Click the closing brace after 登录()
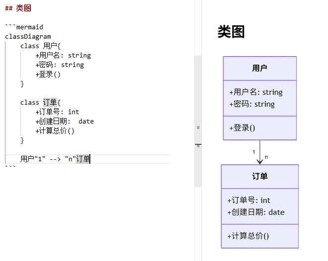The width and height of the screenshot is (328, 261). coord(22,84)
